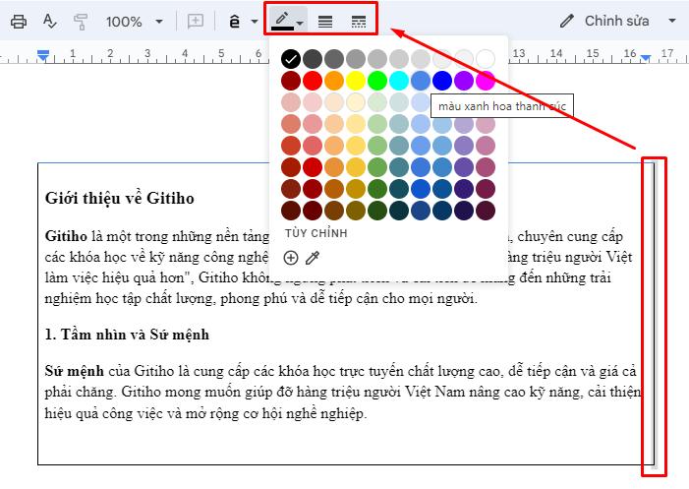This screenshot has width=689, height=489.
Task: Click the dark gray swatch beside black
Action: pyautogui.click(x=313, y=59)
